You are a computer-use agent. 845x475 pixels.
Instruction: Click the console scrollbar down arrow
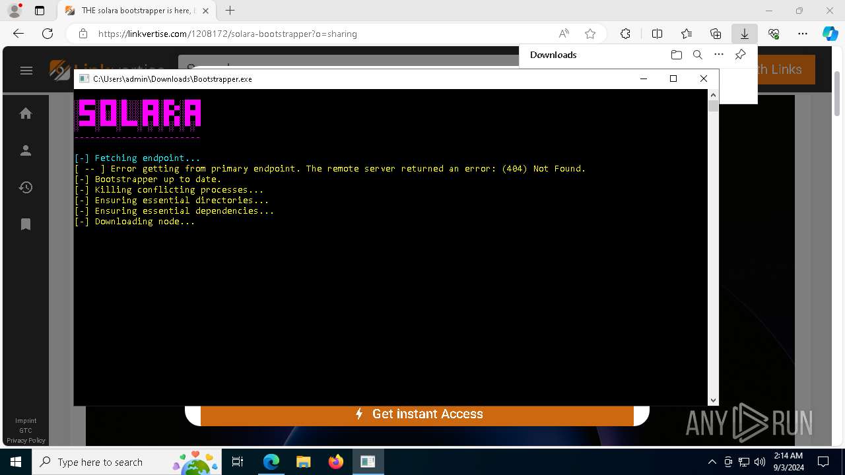click(x=713, y=400)
